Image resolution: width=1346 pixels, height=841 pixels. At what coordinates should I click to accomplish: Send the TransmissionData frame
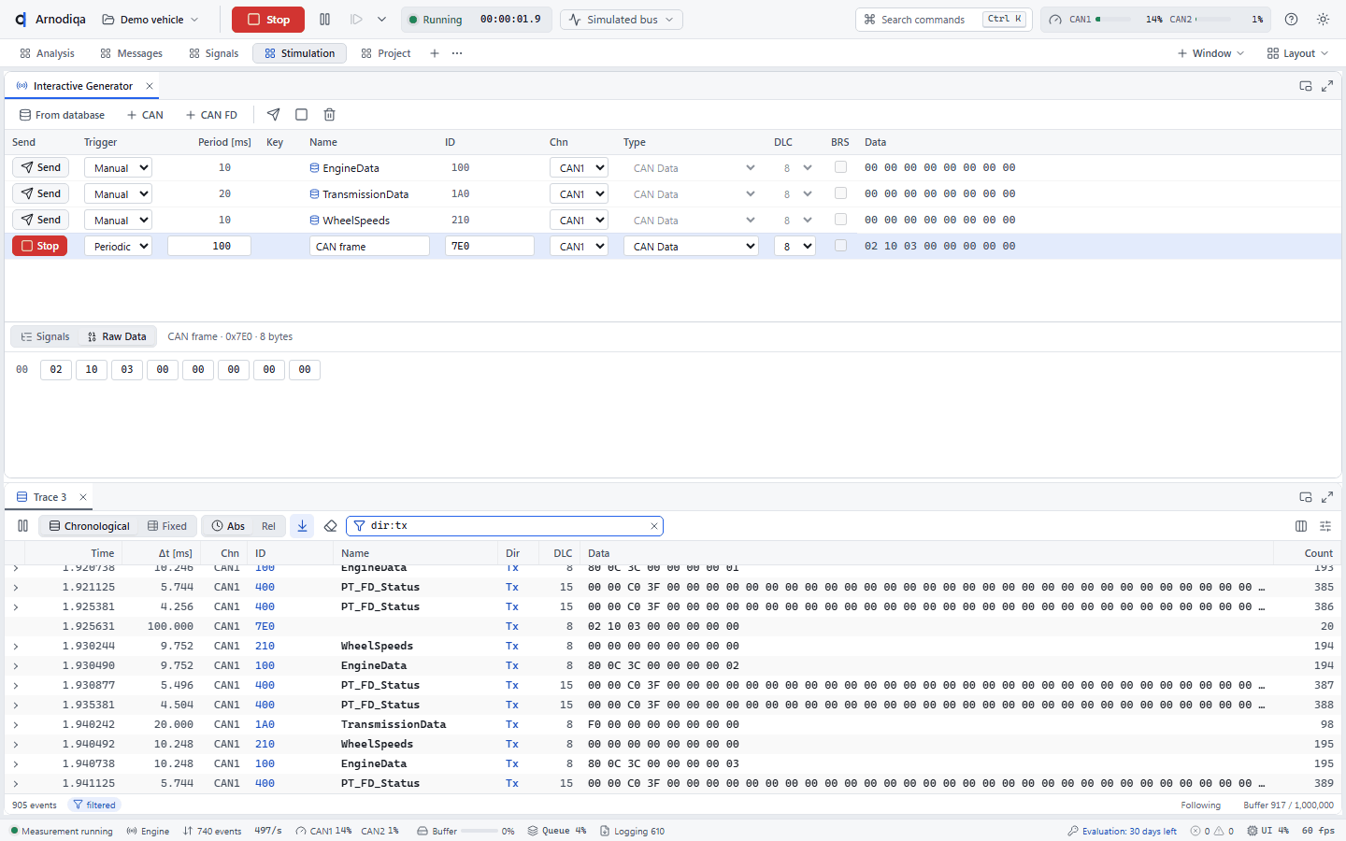pos(41,193)
